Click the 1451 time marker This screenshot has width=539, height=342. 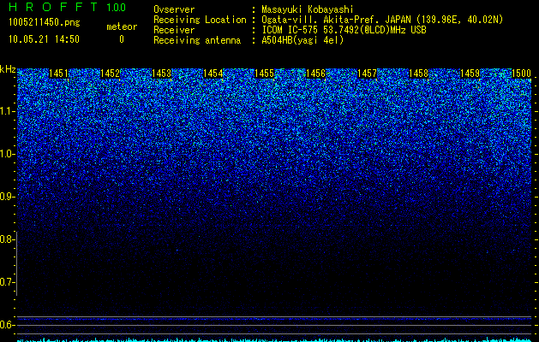58,74
